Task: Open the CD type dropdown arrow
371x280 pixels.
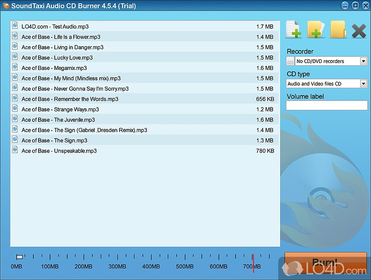Action: tap(364, 83)
